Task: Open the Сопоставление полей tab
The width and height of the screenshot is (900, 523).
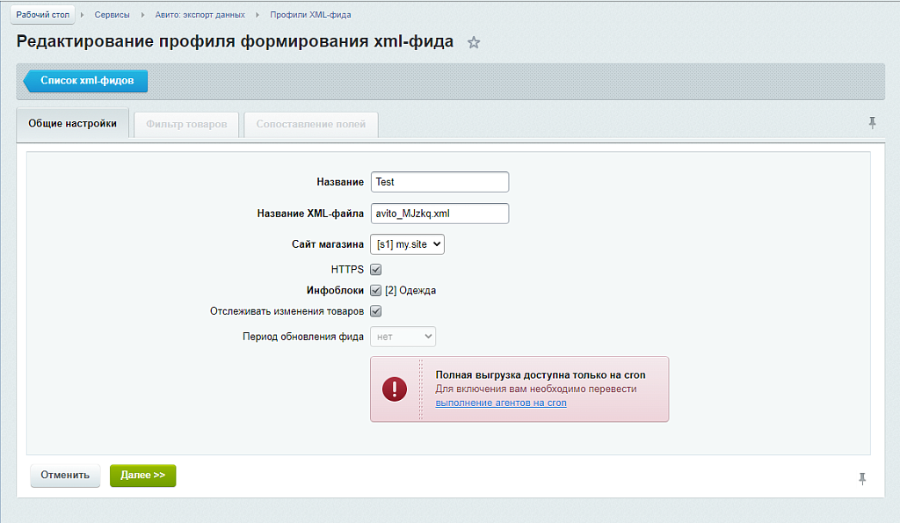Action: point(312,124)
